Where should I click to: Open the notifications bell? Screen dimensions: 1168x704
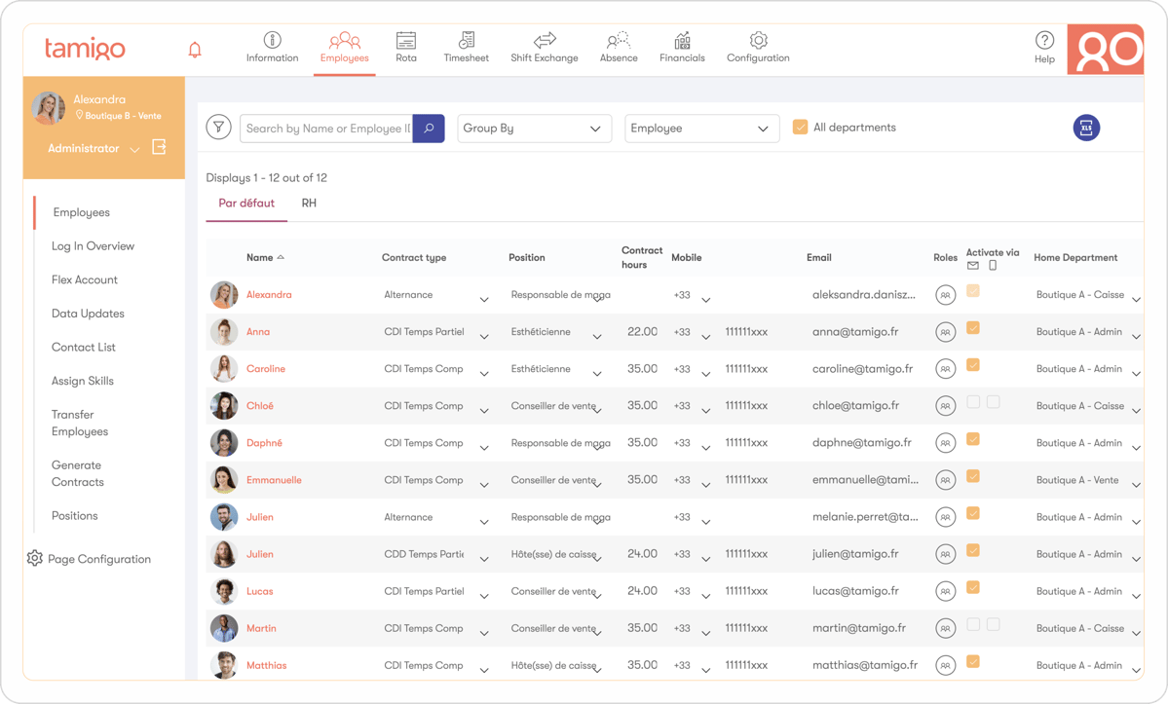click(195, 50)
